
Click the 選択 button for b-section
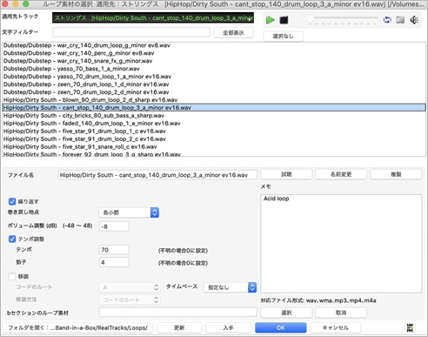286,313
